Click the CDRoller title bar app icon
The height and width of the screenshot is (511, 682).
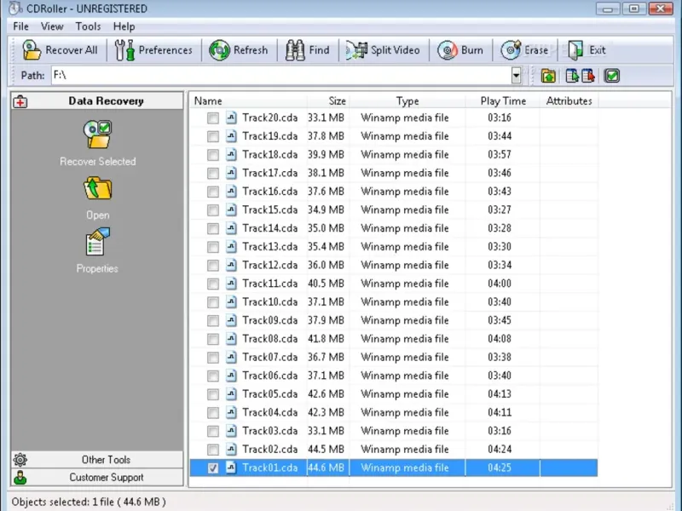click(15, 9)
